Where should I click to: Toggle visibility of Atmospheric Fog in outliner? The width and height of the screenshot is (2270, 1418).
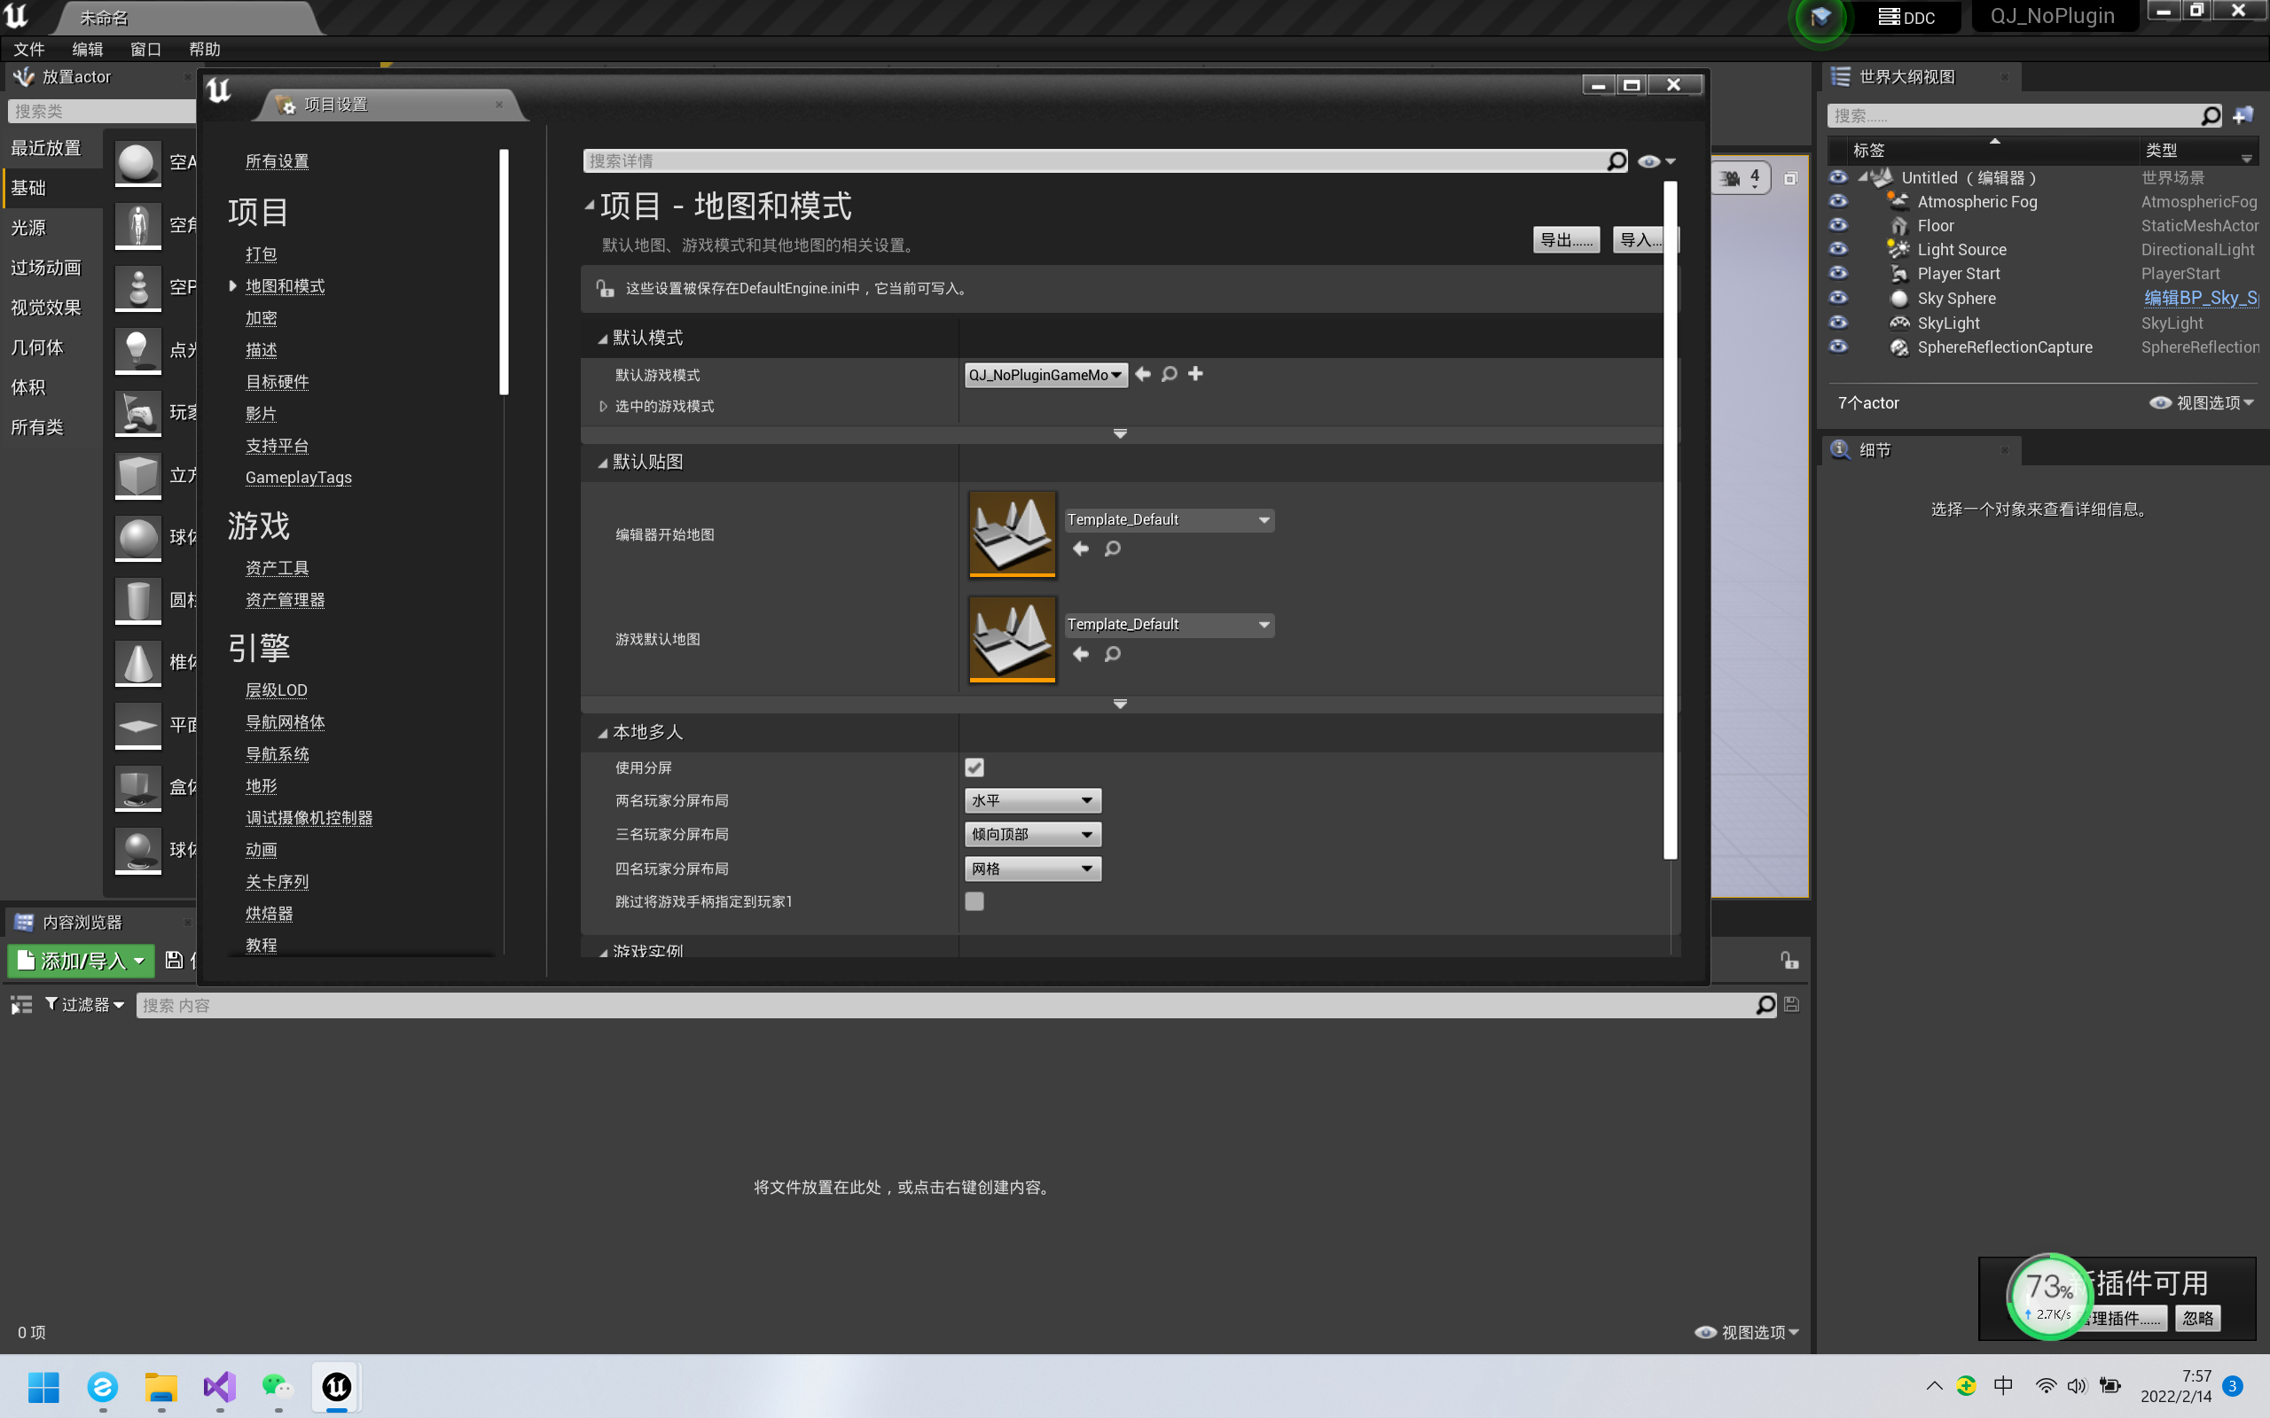click(x=1836, y=202)
